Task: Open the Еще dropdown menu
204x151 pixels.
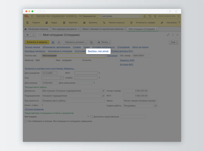Action: click(173, 42)
